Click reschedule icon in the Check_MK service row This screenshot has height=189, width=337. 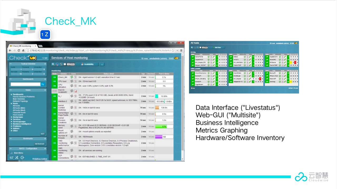(72, 77)
